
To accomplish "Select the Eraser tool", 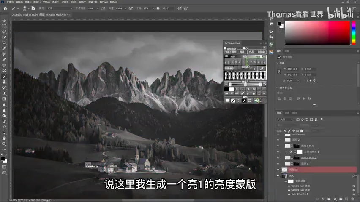I will click(4, 93).
